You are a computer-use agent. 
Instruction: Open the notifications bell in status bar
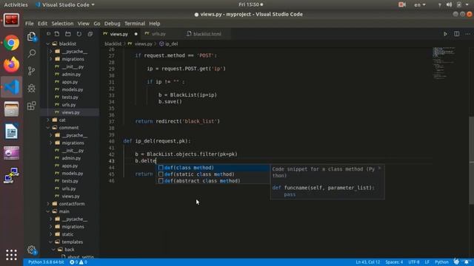[467, 262]
